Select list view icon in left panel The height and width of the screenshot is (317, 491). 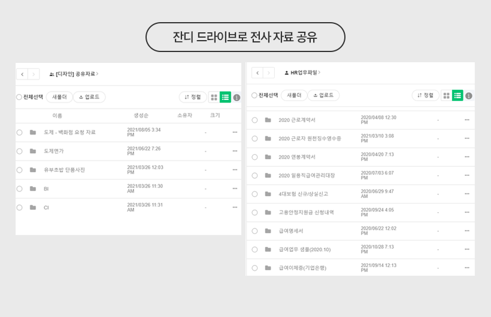(x=225, y=97)
